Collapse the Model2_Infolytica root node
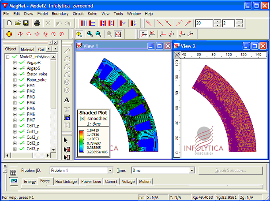This screenshot has height=201, width=270. pyautogui.click(x=8, y=57)
